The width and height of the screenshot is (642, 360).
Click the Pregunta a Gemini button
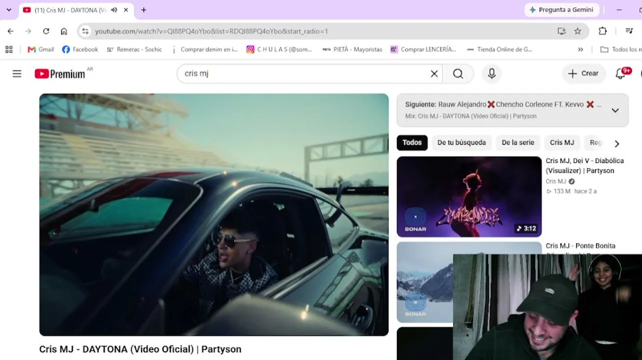561,10
